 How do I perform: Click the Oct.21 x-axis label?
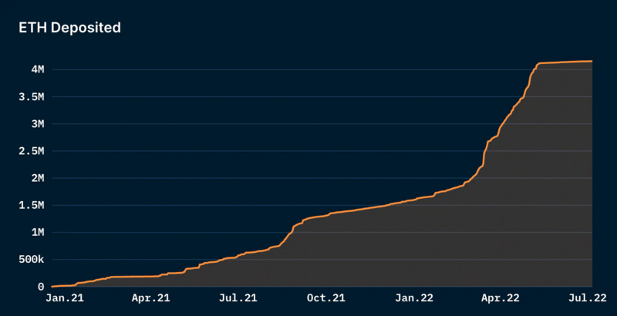(x=325, y=298)
